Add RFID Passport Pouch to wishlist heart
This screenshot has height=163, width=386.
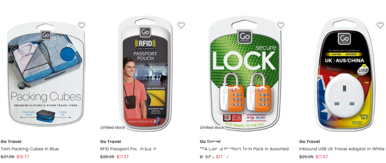coord(181,25)
